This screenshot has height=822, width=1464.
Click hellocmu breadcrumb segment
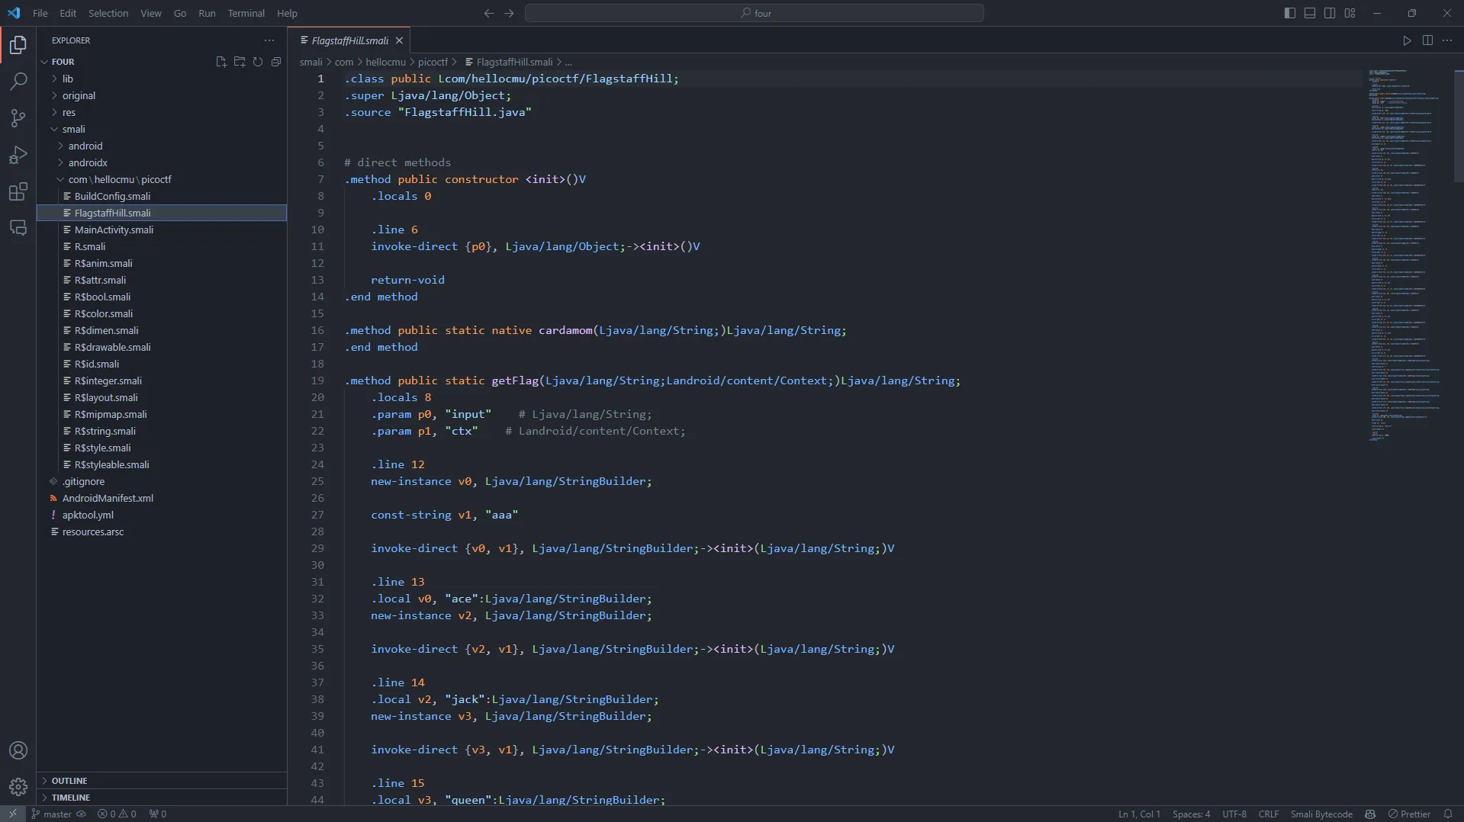(385, 62)
